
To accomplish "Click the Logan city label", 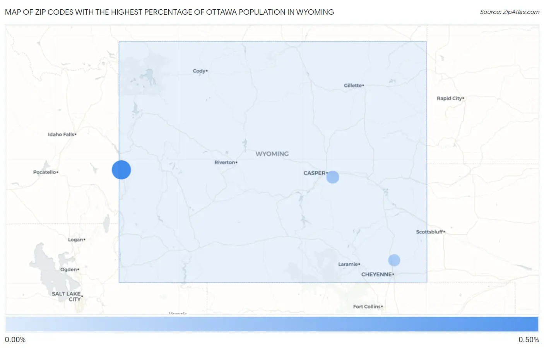I will point(76,240).
